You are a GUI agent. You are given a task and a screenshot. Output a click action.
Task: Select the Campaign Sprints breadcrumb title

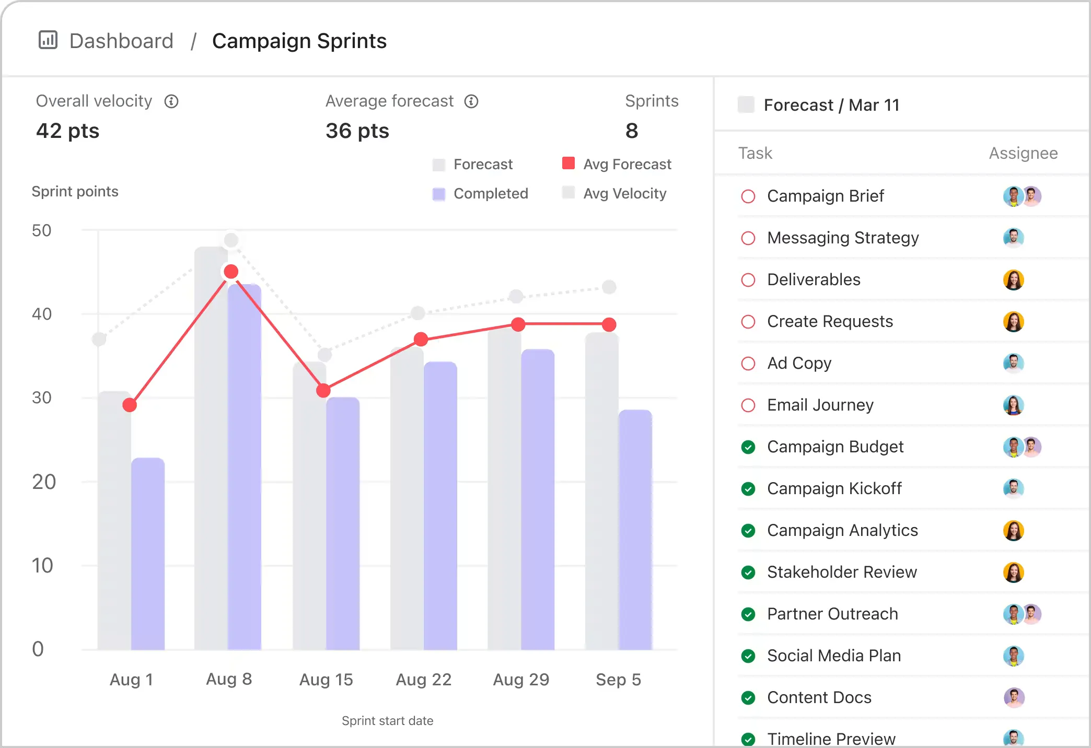coord(299,41)
